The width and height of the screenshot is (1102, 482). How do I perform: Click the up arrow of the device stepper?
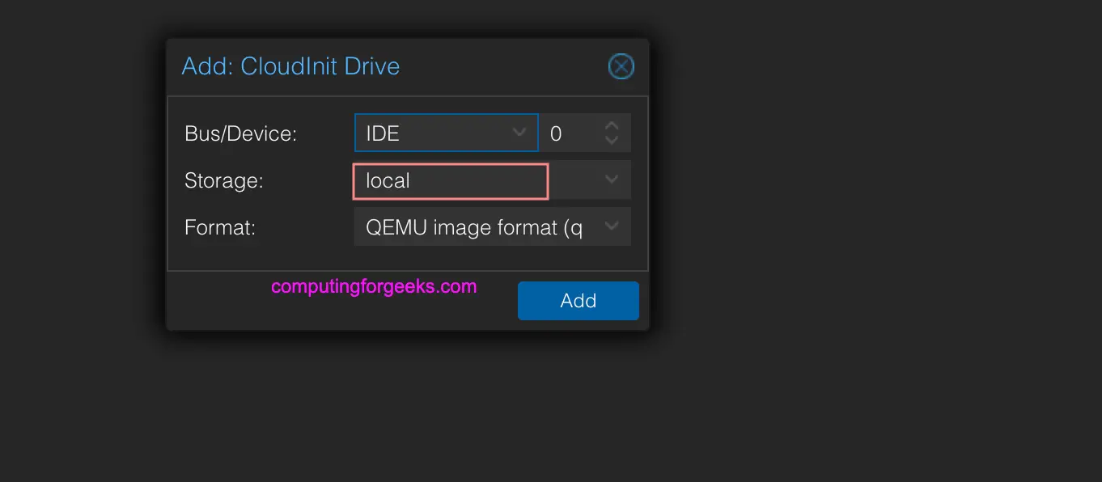pos(612,125)
